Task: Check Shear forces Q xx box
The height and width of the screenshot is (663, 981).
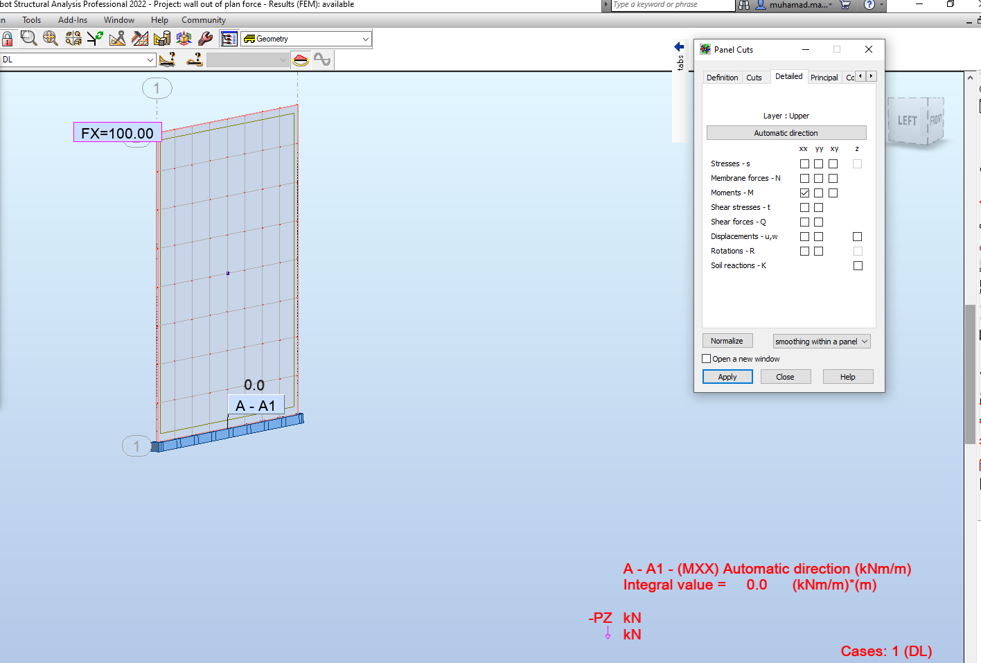Action: point(804,222)
